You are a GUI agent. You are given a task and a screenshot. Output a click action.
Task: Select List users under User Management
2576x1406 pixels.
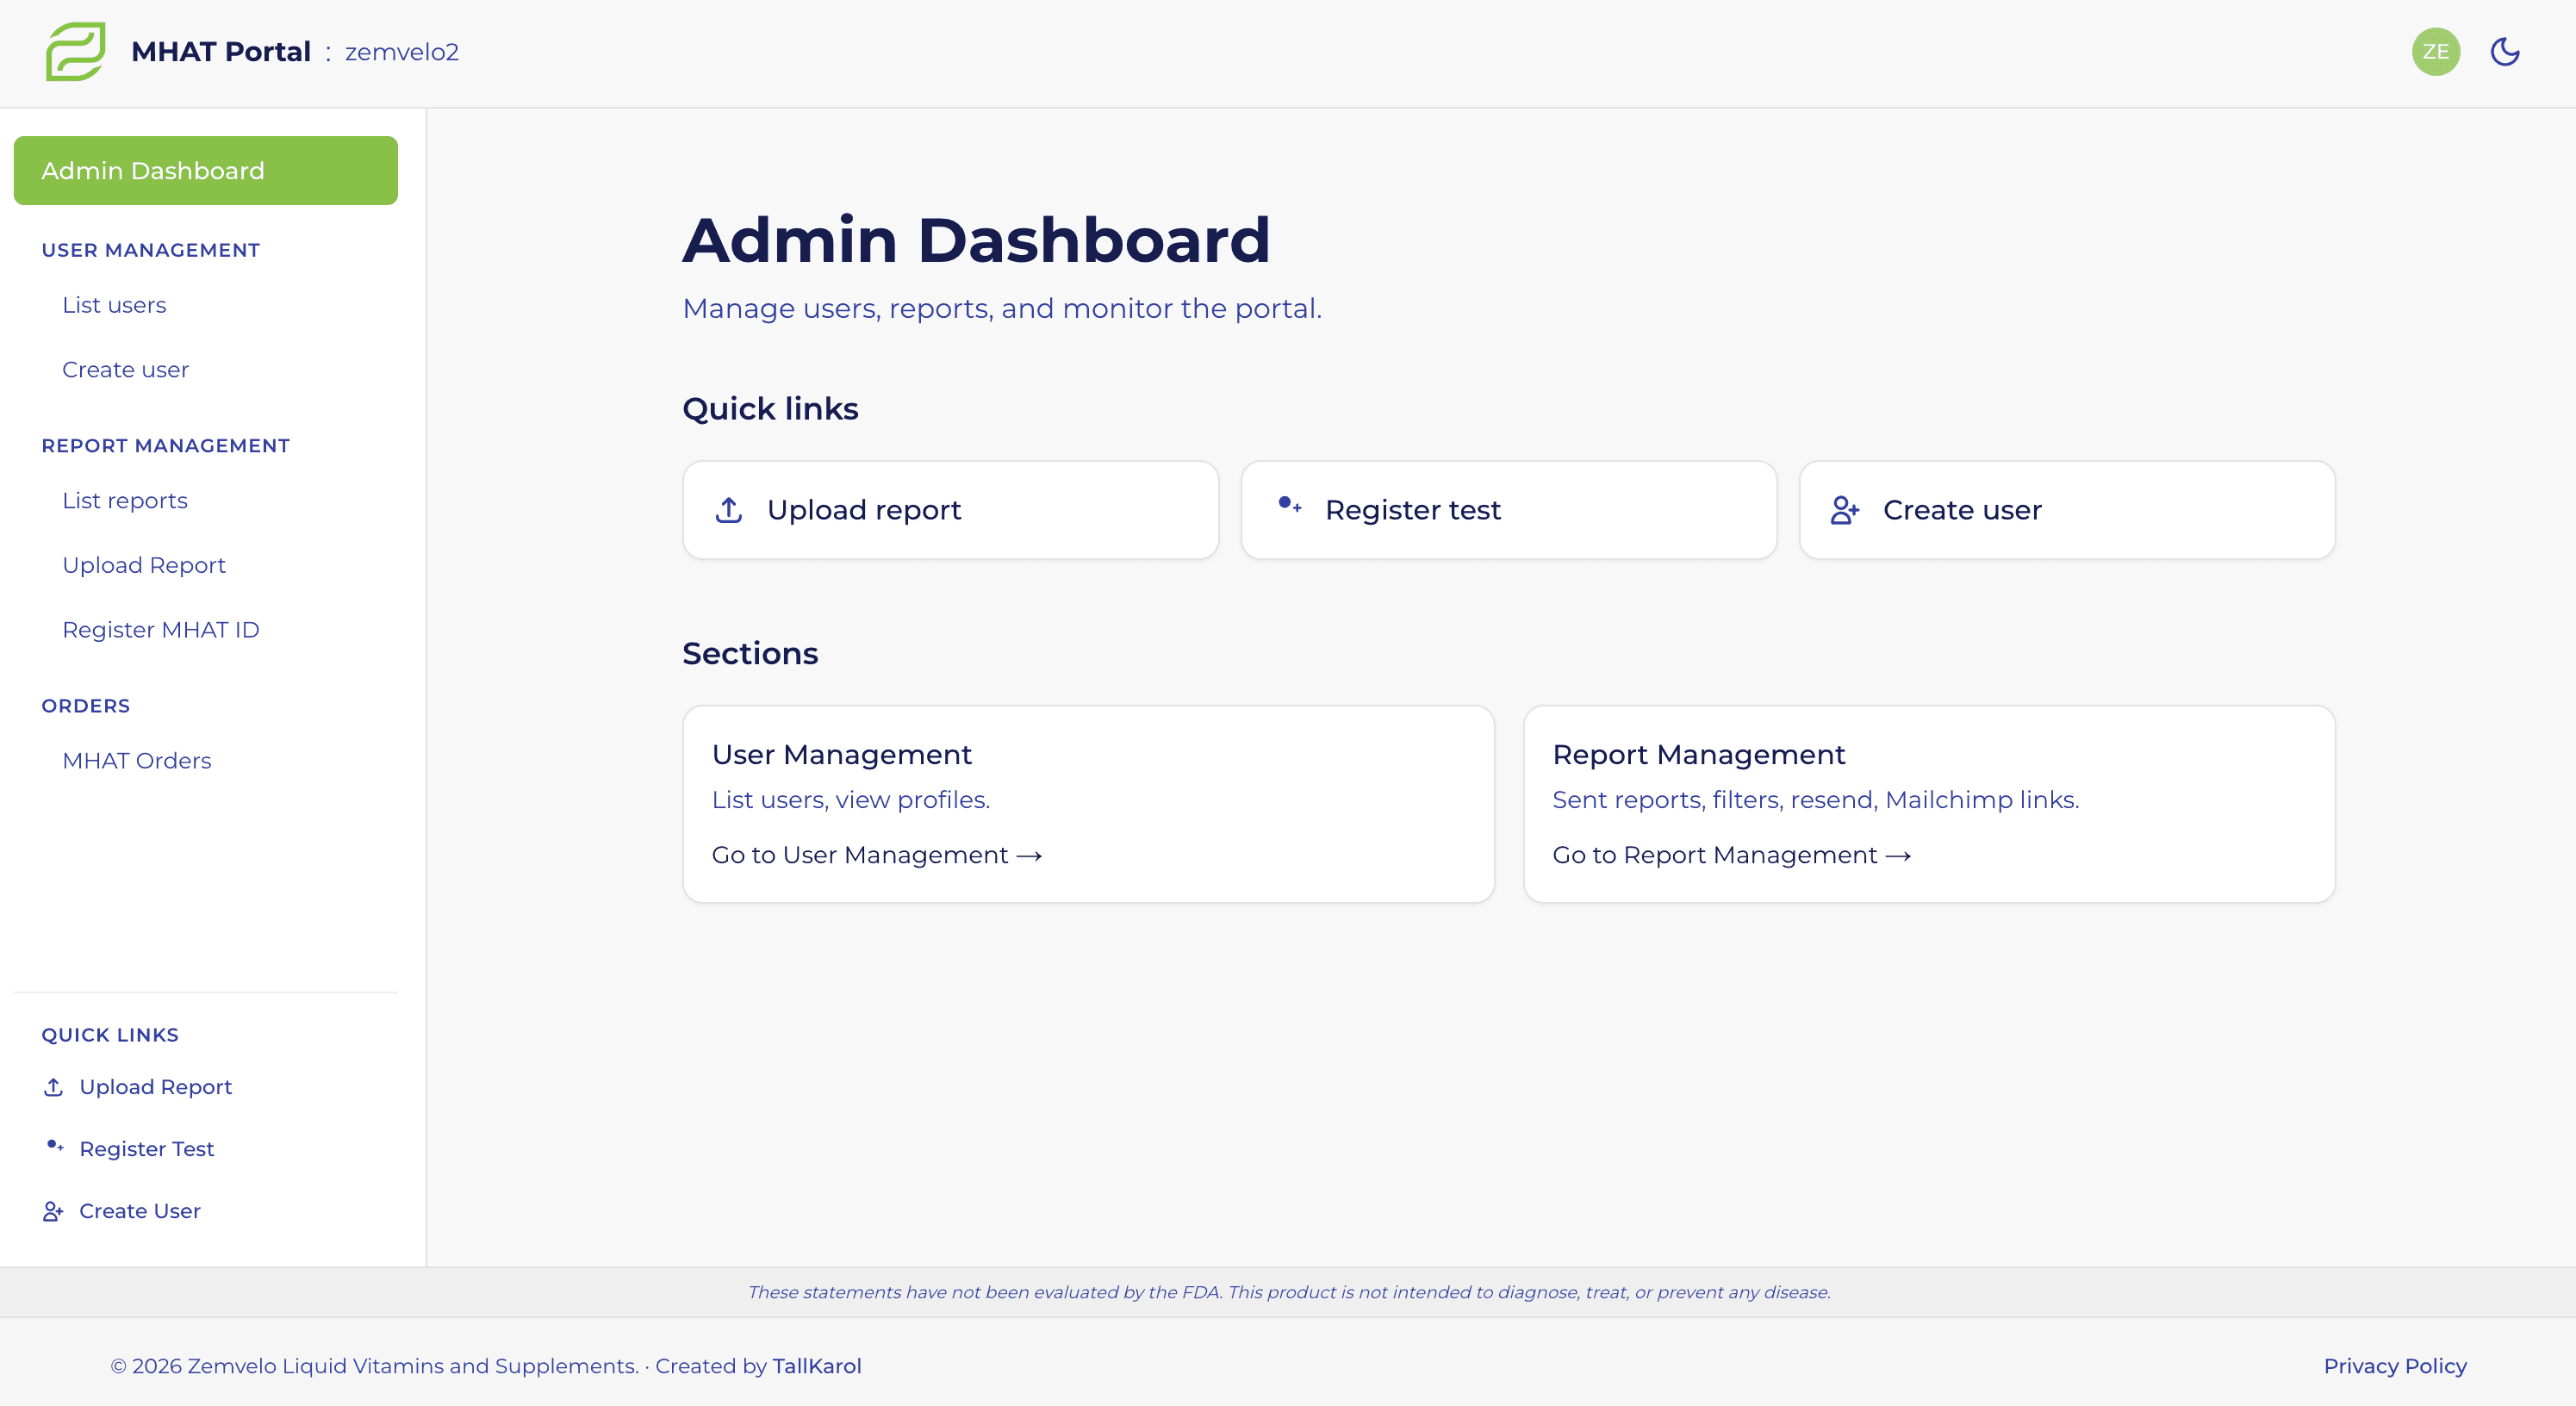(x=114, y=305)
